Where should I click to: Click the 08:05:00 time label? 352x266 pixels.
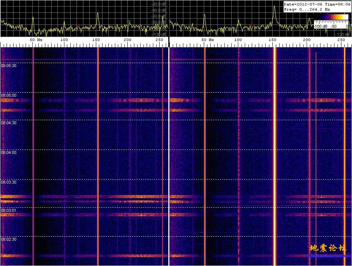[x=8, y=95]
